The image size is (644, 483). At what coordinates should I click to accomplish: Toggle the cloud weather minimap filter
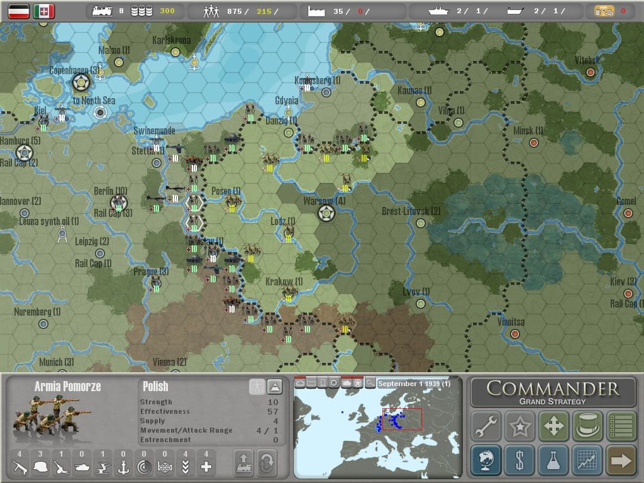point(300,383)
